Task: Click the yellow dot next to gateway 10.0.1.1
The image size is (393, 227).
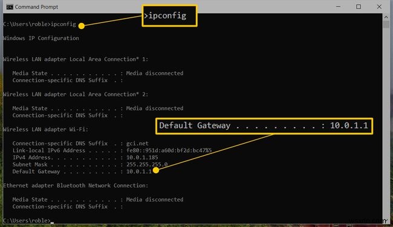Action: tap(156, 170)
